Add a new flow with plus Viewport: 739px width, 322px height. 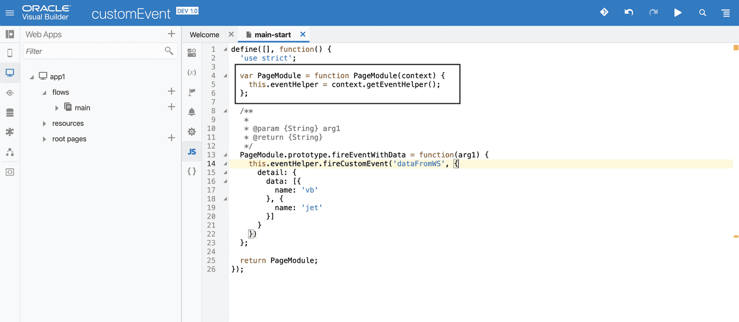171,91
